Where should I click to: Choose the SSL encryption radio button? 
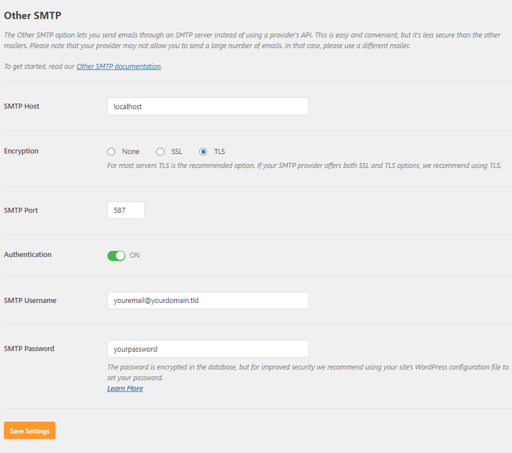tap(160, 152)
